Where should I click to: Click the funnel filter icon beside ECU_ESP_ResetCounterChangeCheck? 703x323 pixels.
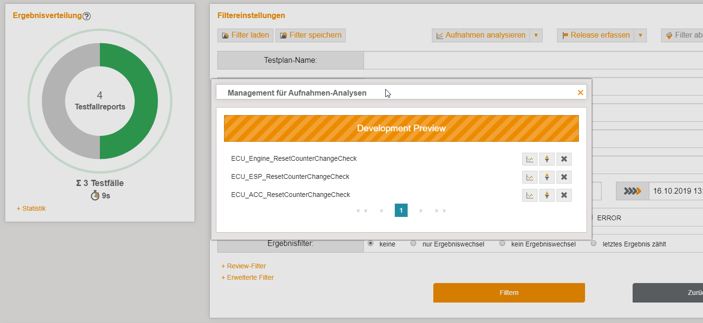pyautogui.click(x=547, y=177)
